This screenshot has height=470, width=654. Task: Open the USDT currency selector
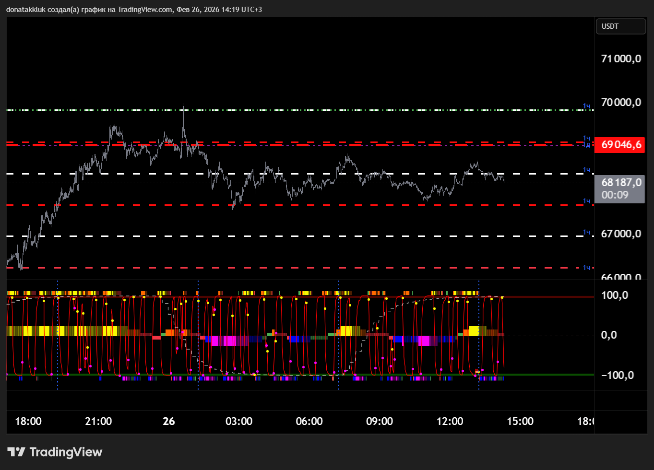pyautogui.click(x=620, y=26)
